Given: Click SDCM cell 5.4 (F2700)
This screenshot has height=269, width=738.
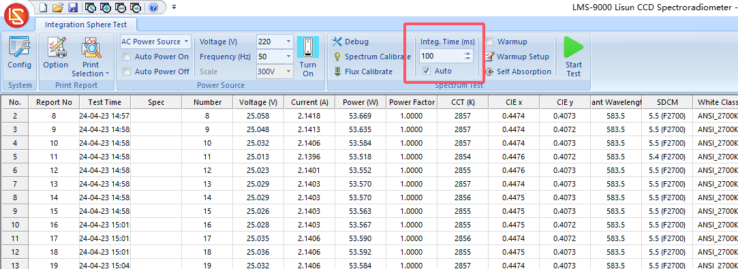Looking at the screenshot, I should point(667,156).
